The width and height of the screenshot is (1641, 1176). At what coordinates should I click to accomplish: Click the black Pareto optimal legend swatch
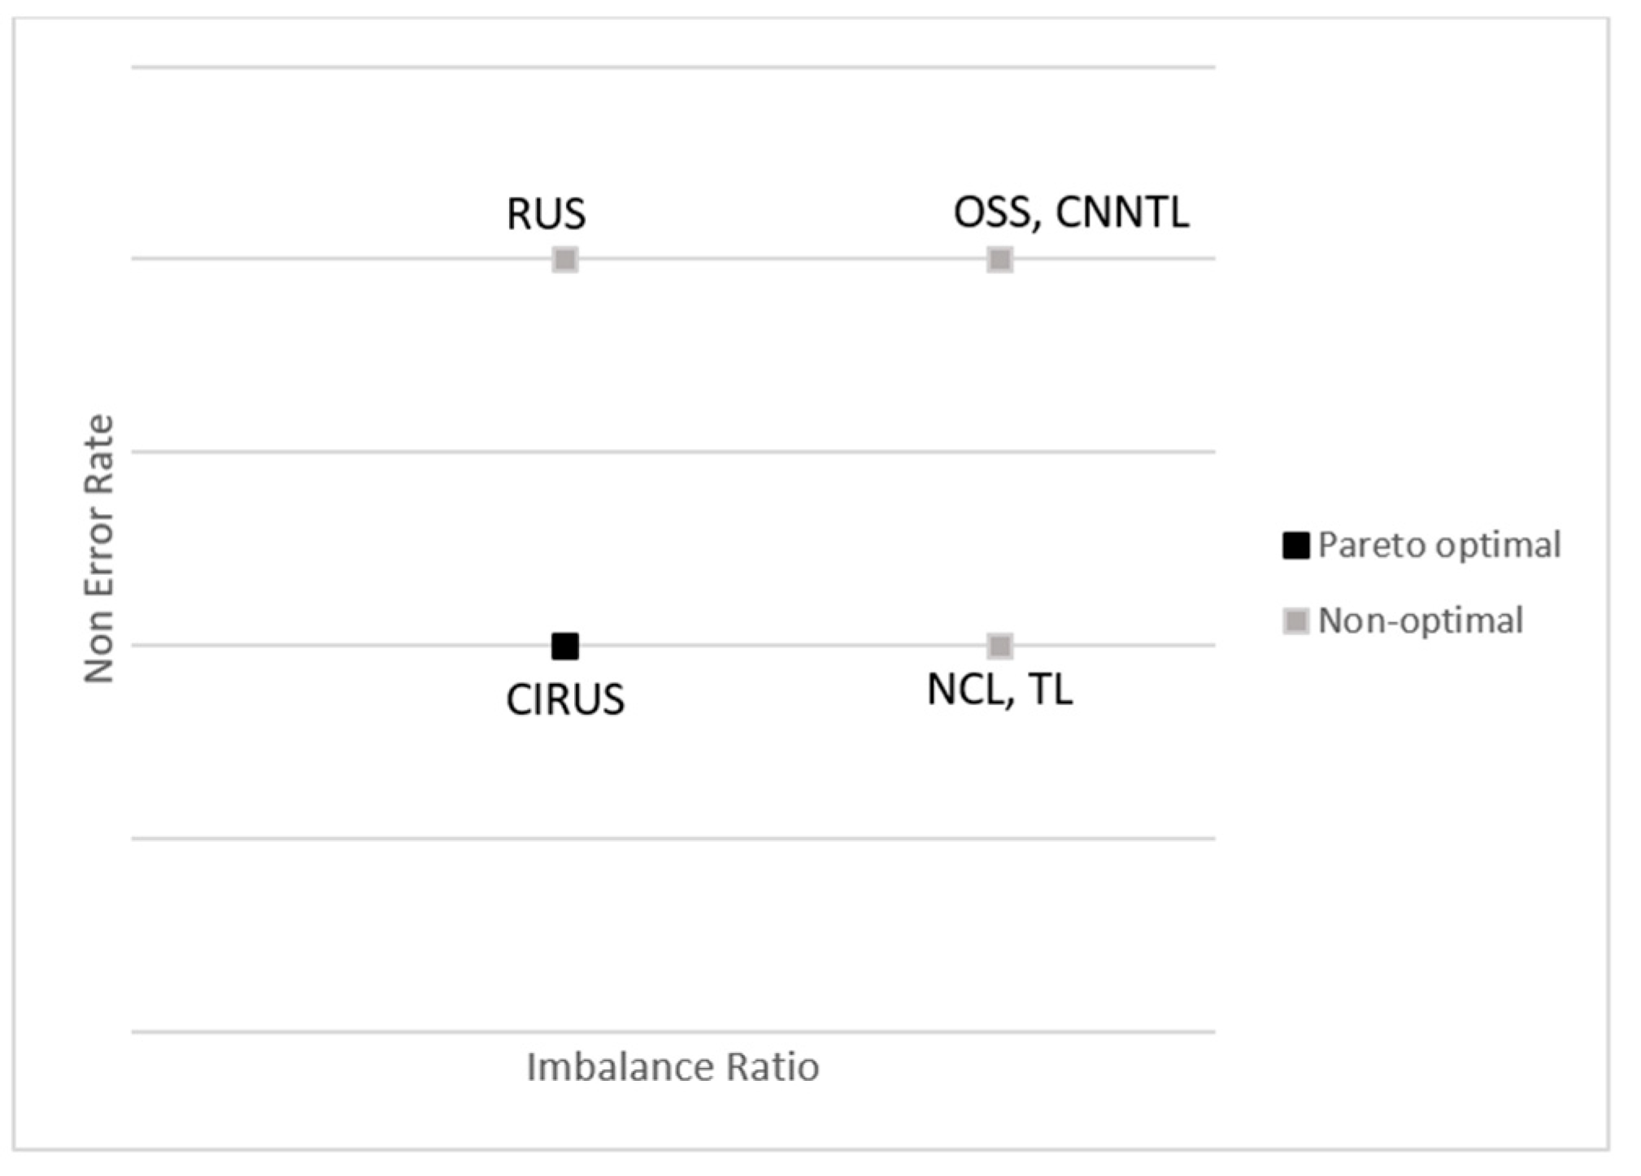click(x=1295, y=545)
